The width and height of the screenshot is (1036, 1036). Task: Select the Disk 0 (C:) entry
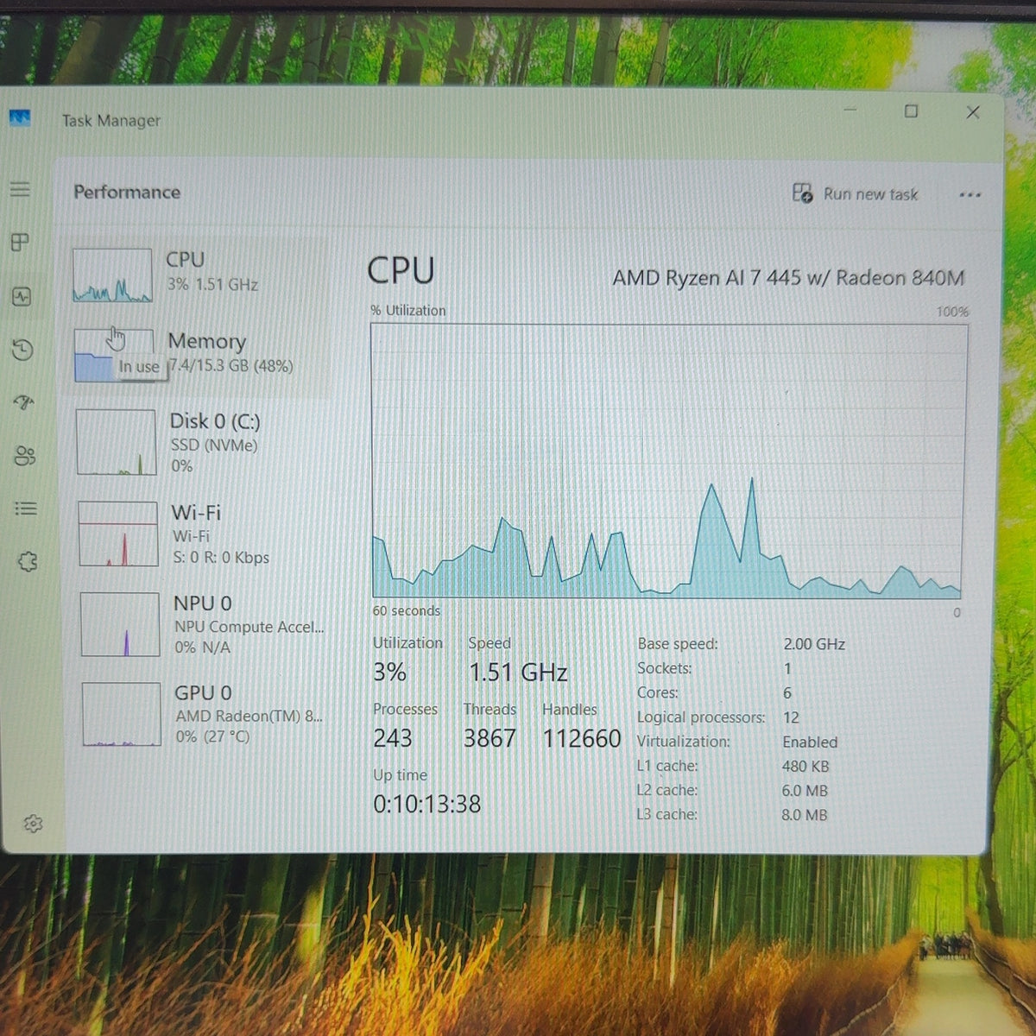tap(200, 442)
